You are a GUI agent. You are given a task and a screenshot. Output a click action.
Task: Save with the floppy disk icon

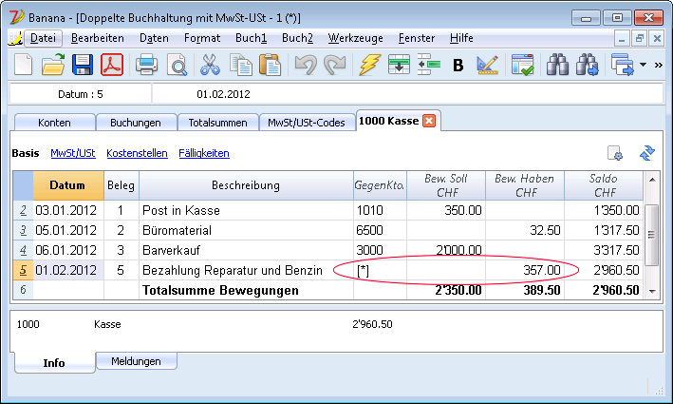pos(83,65)
